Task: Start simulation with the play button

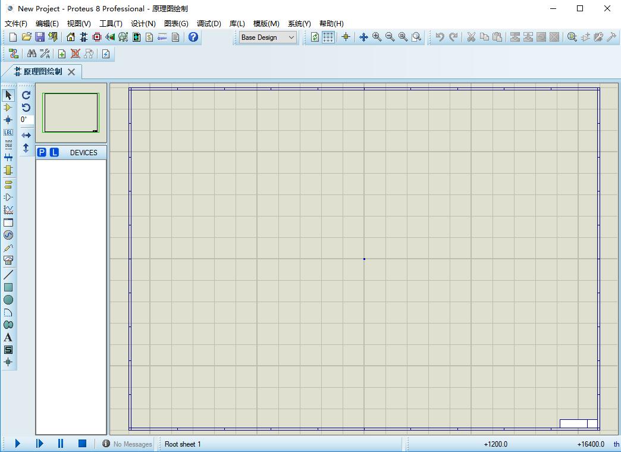Action: pyautogui.click(x=18, y=444)
